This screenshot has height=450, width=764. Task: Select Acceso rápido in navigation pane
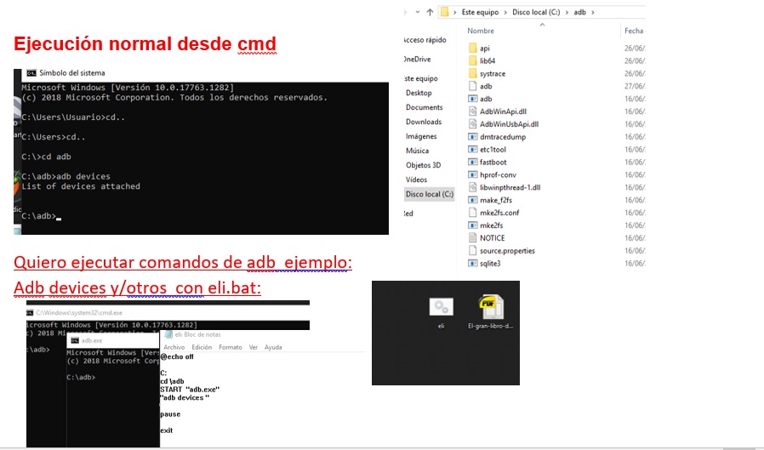425,40
